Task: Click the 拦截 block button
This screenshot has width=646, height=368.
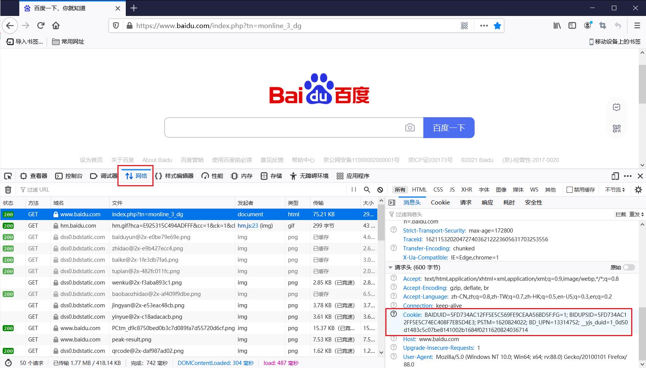Action: pos(621,214)
